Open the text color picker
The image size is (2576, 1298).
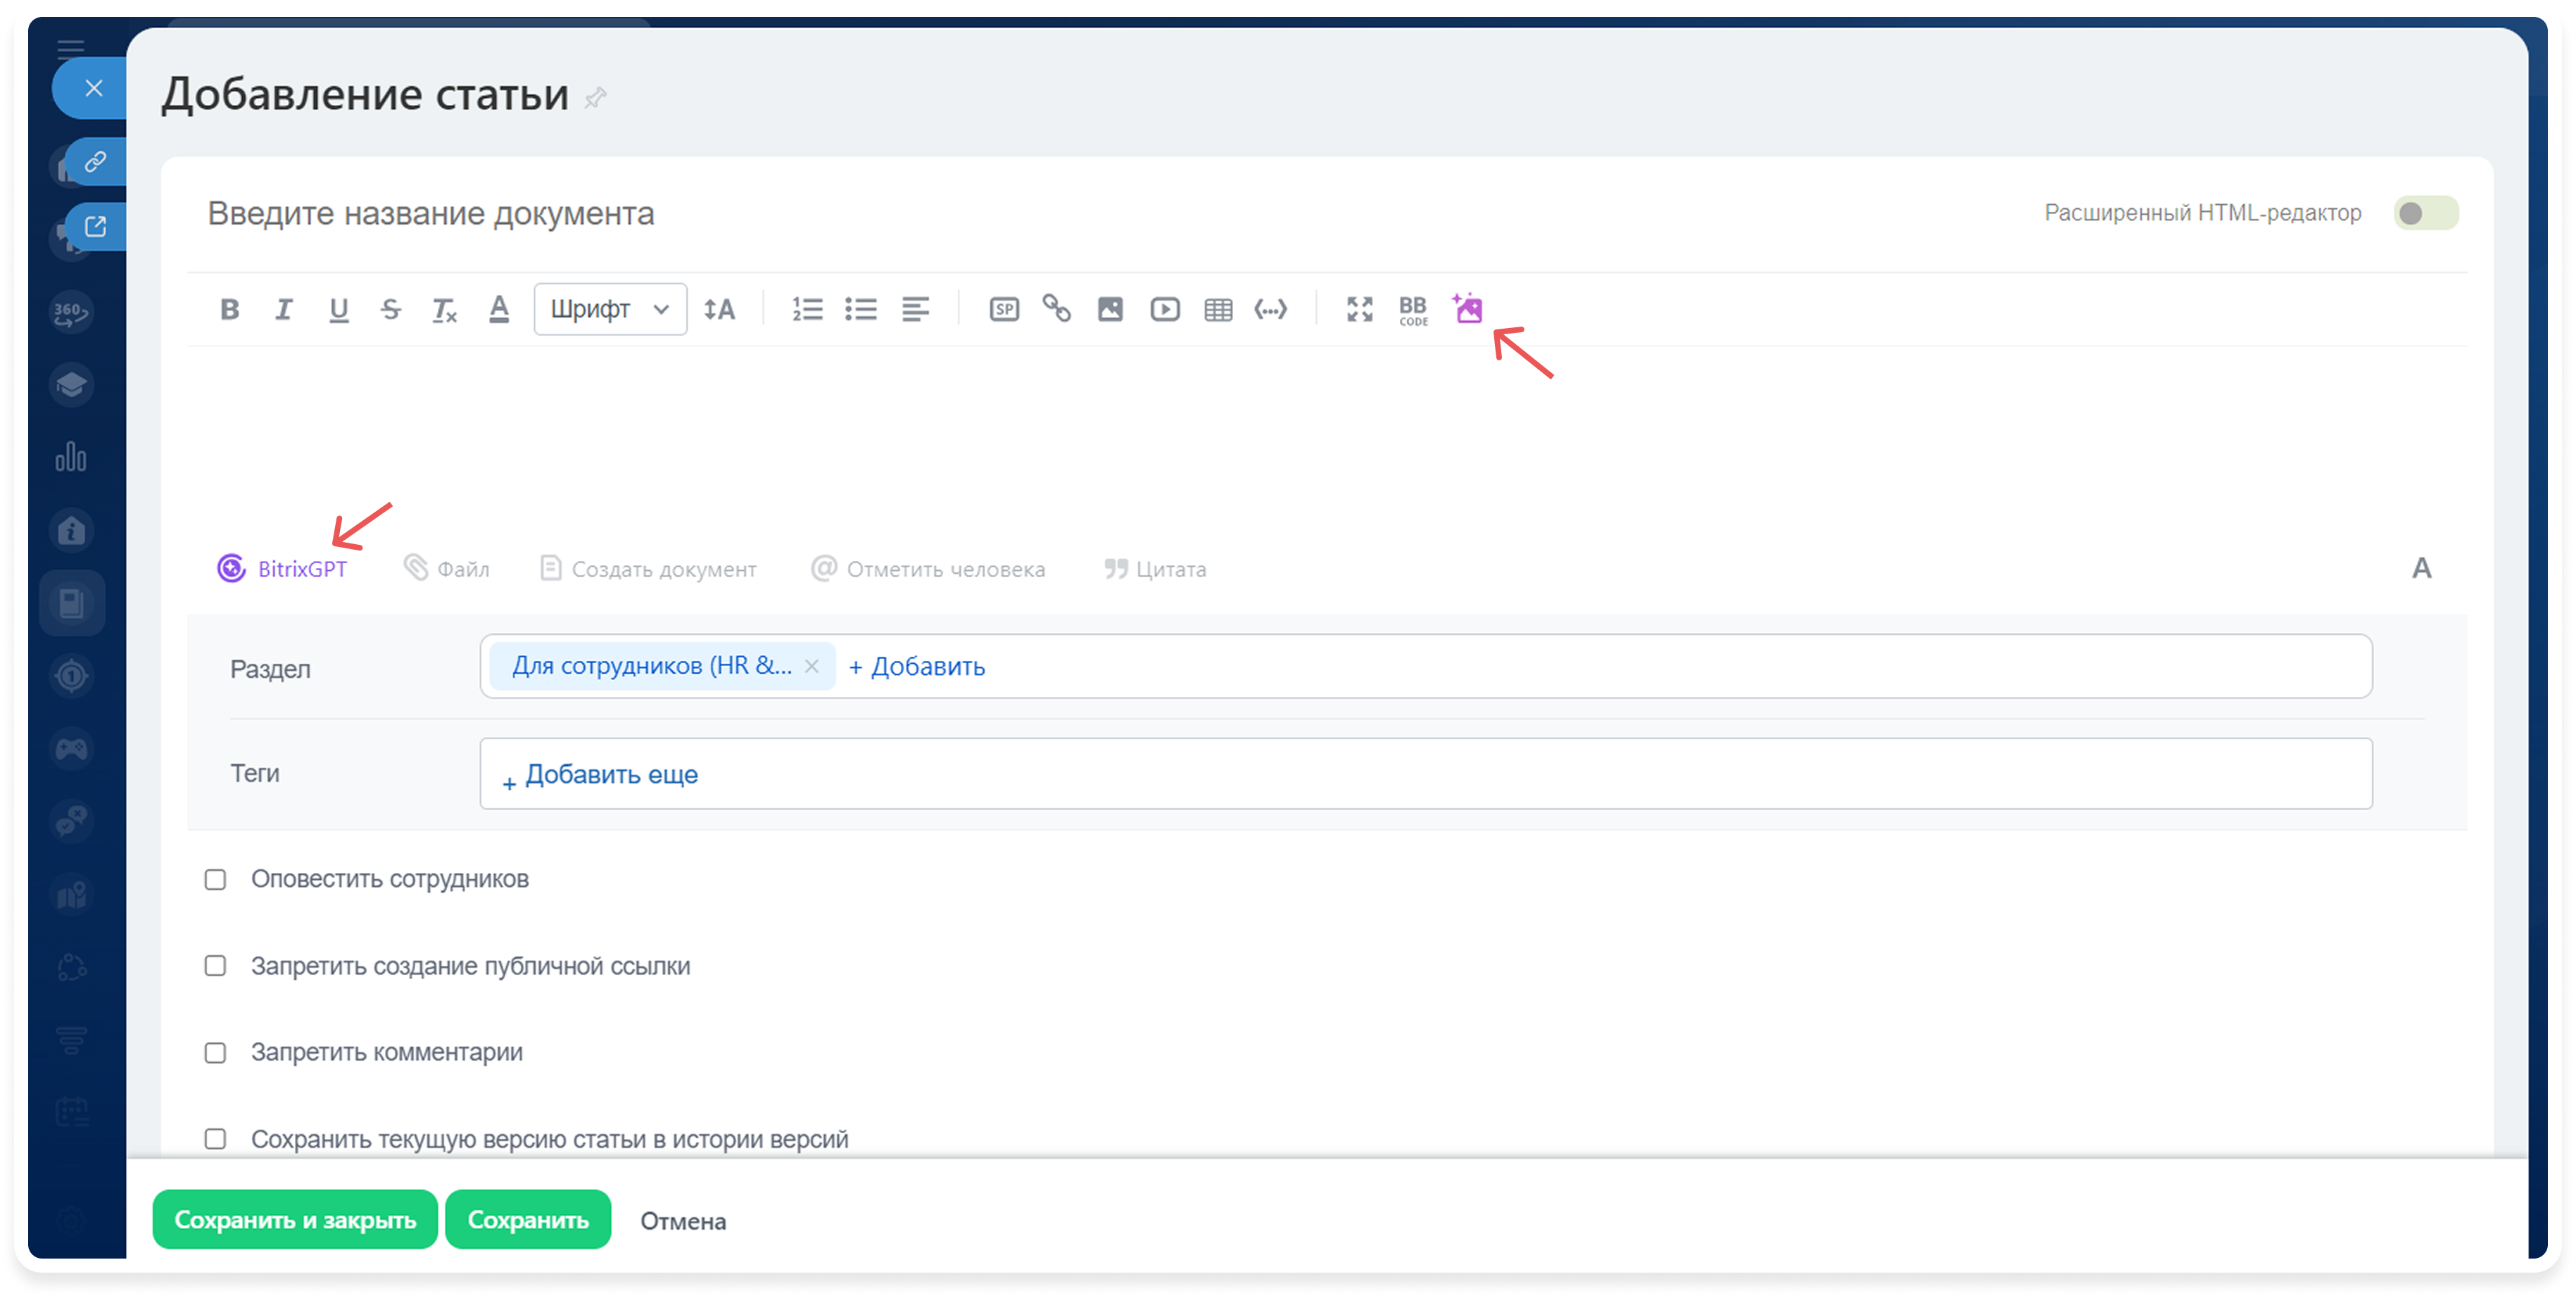tap(499, 309)
